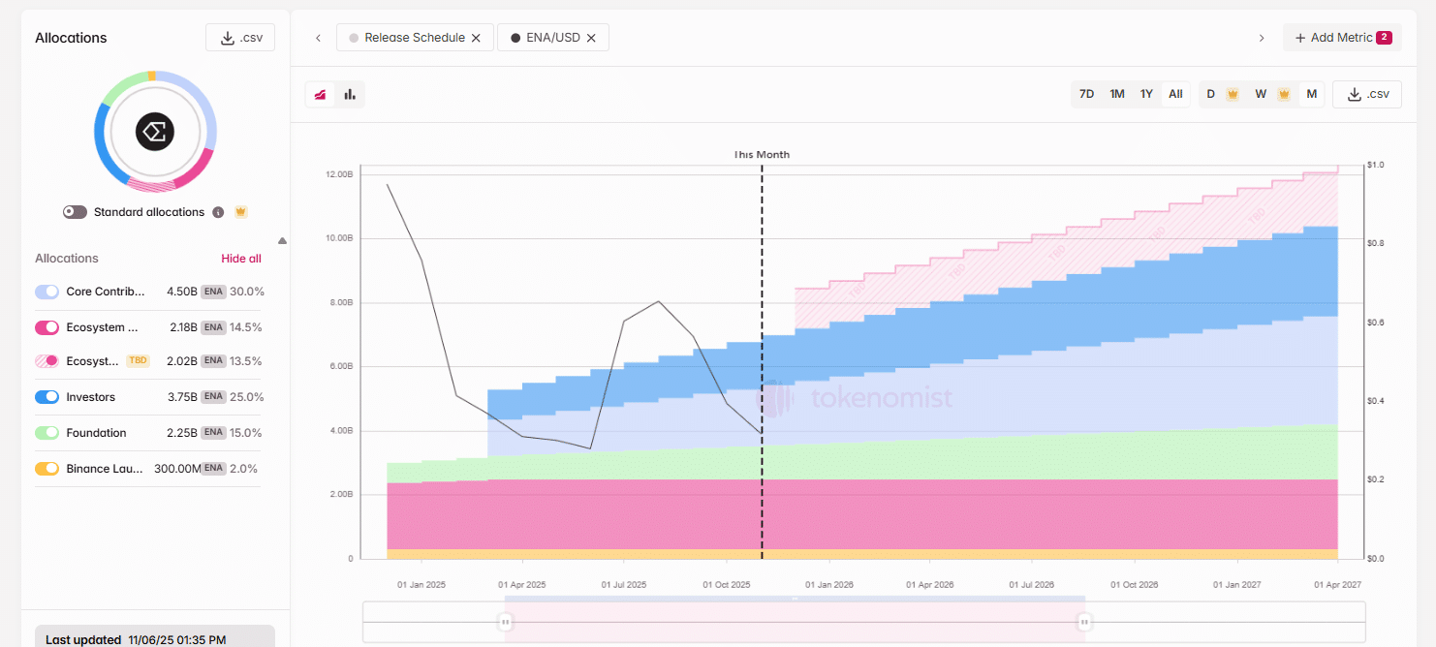Viewport: 1436px width, 647px height.
Task: Select the 1Y time range tab
Action: 1146,93
